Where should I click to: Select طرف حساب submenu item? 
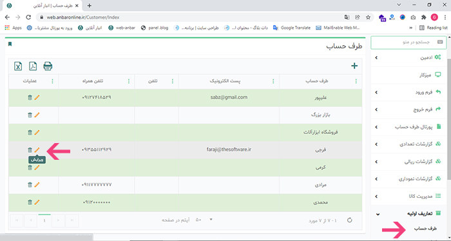point(425,229)
